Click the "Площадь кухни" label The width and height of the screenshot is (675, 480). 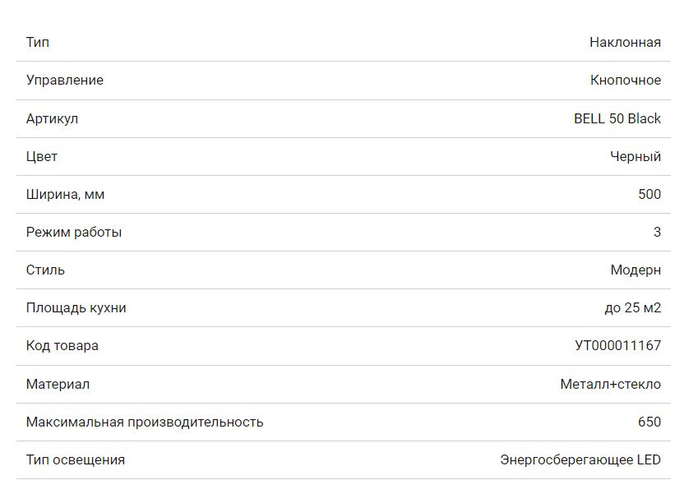pyautogui.click(x=76, y=308)
